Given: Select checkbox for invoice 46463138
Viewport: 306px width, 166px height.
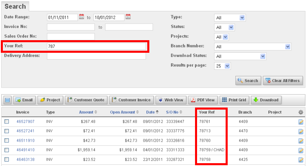Looking at the screenshot, I should click(7, 160).
